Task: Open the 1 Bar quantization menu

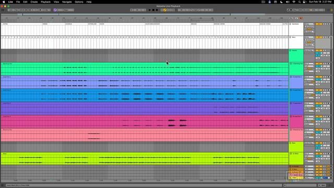Action: pyautogui.click(x=47, y=10)
